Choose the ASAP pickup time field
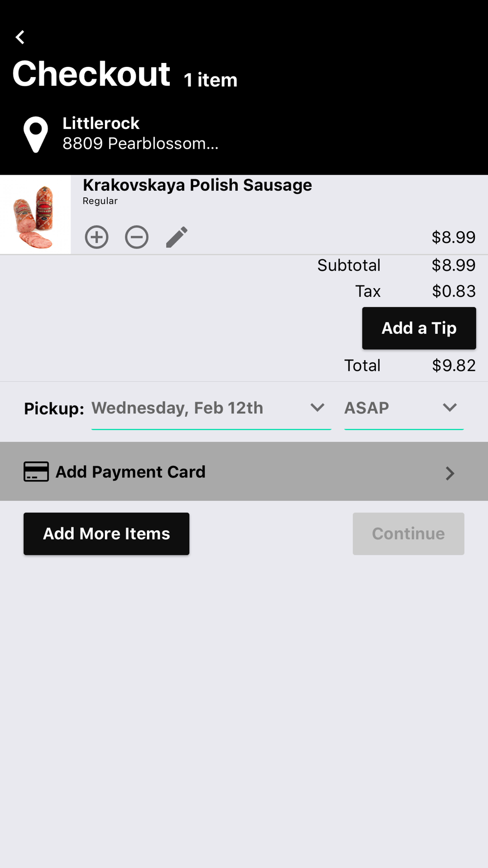This screenshot has width=488, height=868. (404, 409)
